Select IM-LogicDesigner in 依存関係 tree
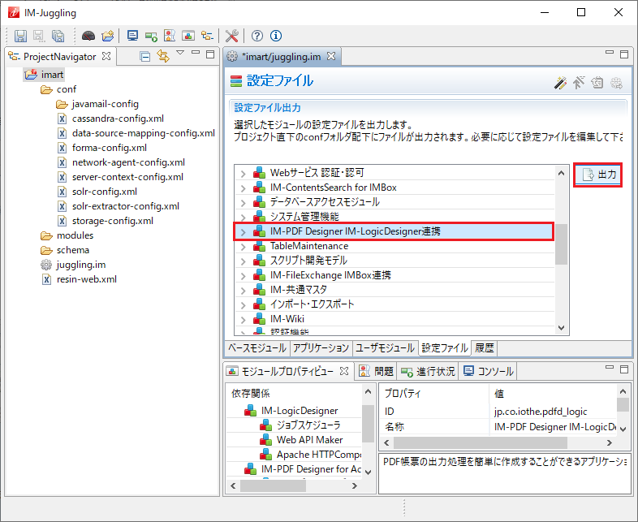Screen dimensions: 638x522 pyautogui.click(x=300, y=411)
